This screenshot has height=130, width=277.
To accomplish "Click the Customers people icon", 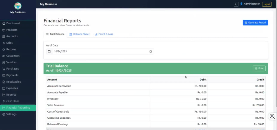I will (x=4, y=56).
